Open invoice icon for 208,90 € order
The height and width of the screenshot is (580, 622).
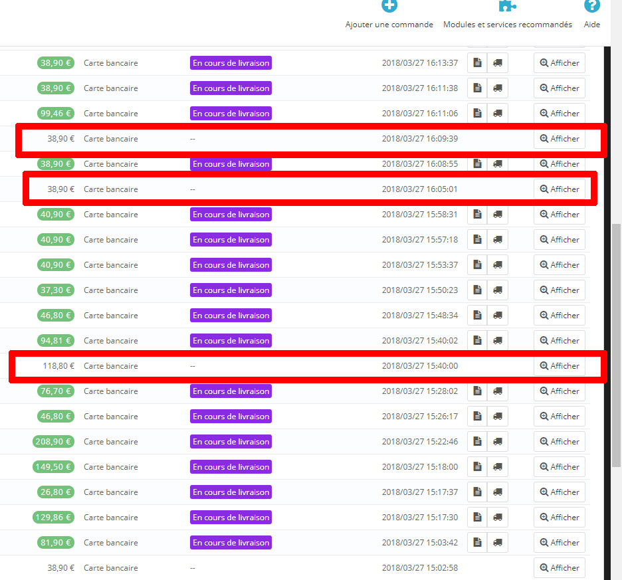tap(477, 442)
